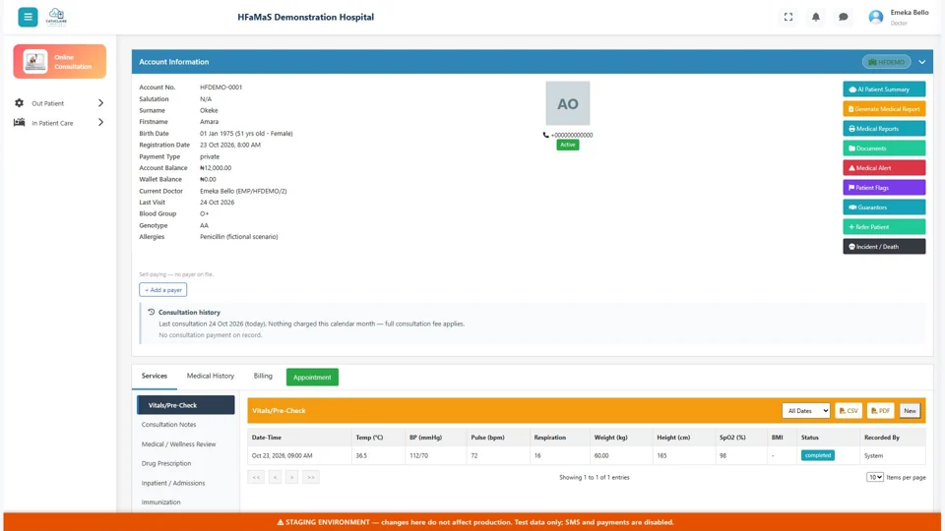The width and height of the screenshot is (945, 531).
Task: Open Guarantors button
Action: (x=884, y=207)
